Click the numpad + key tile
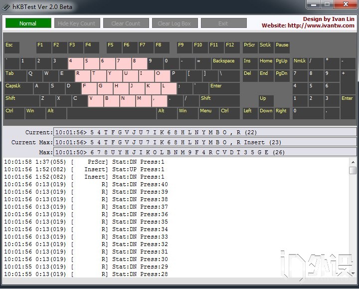 point(348,82)
